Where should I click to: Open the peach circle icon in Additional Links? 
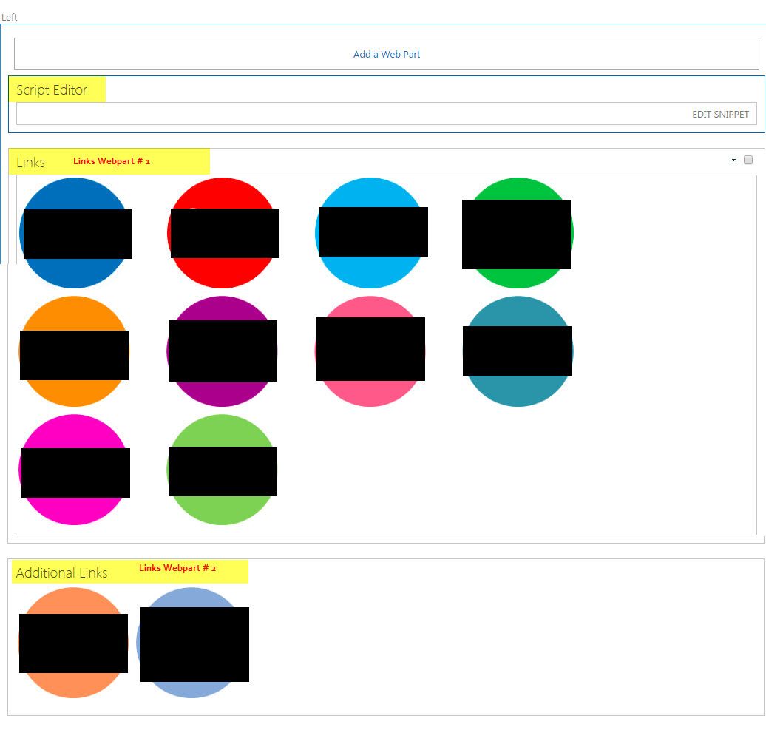pos(73,643)
